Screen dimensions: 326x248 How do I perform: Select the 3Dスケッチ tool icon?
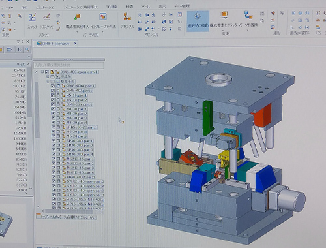pyautogui.click(x=47, y=18)
